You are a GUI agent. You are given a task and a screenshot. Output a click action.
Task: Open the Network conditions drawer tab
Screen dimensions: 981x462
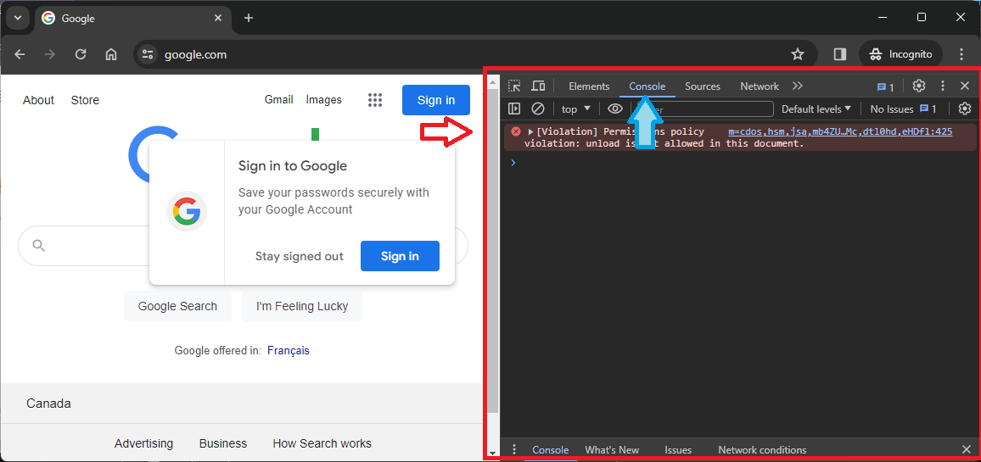[762, 449]
